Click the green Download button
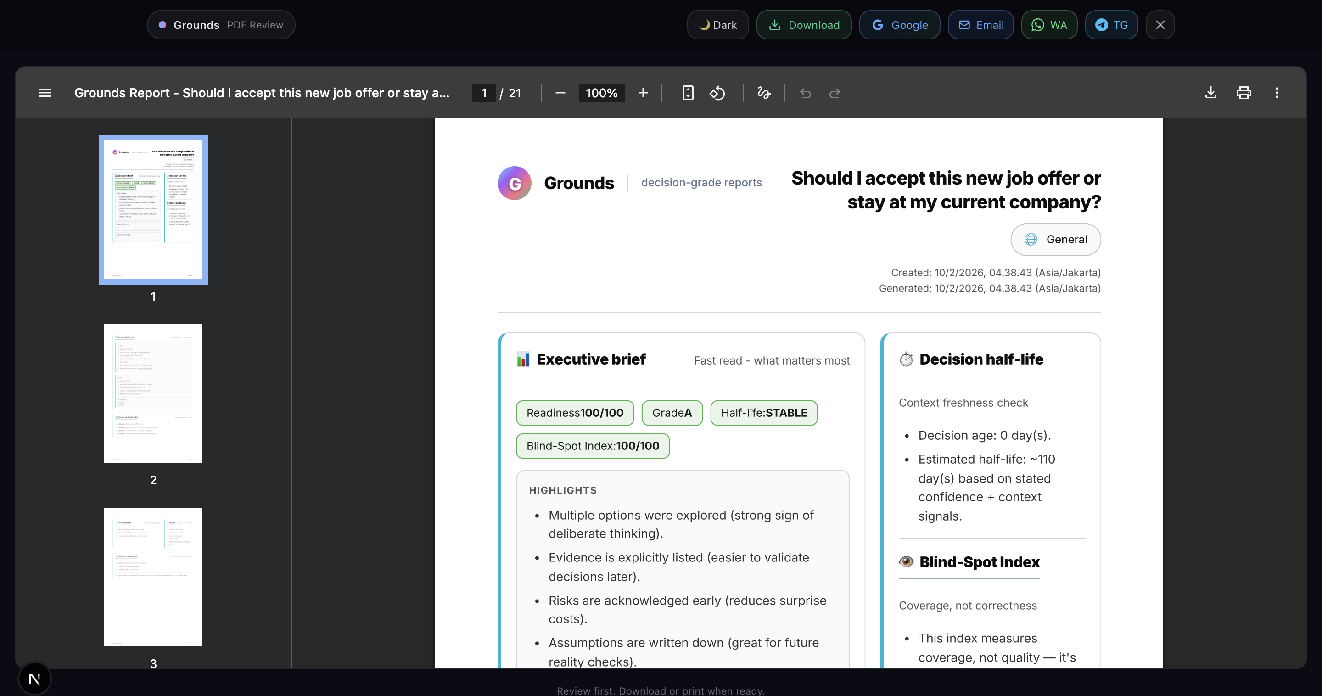This screenshot has height=696, width=1322. click(x=804, y=25)
